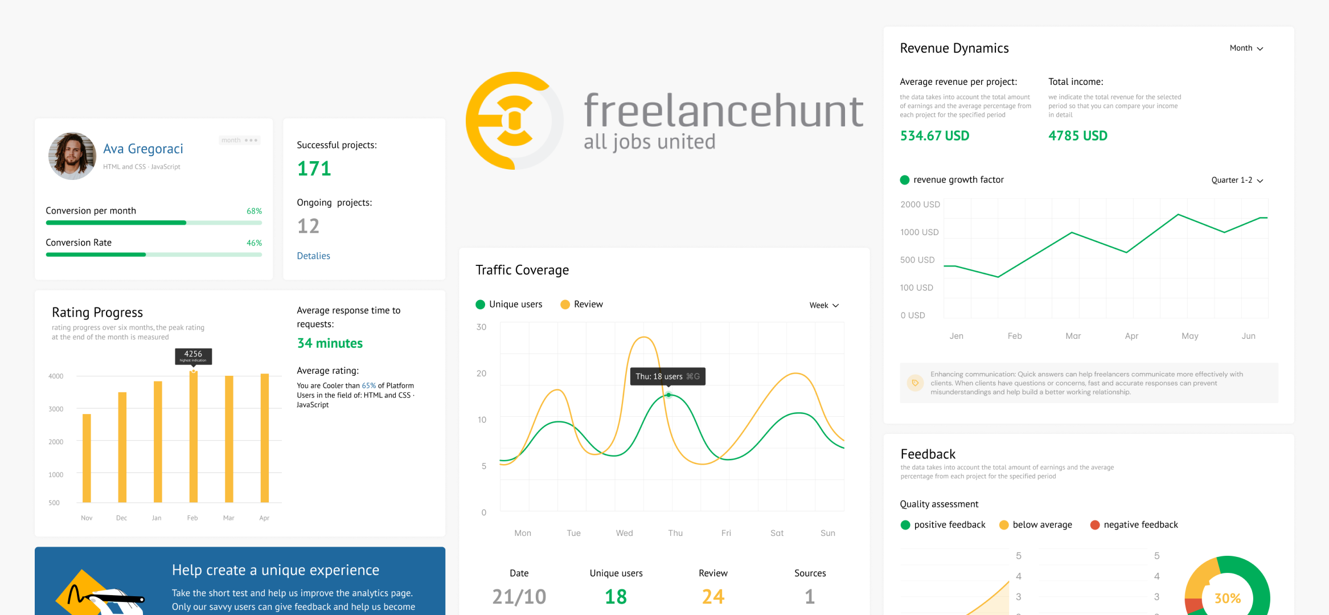Viewport: 1329px width, 615px height.
Task: Expand the Month dropdown in Revenue Dynamics
Action: click(1246, 48)
